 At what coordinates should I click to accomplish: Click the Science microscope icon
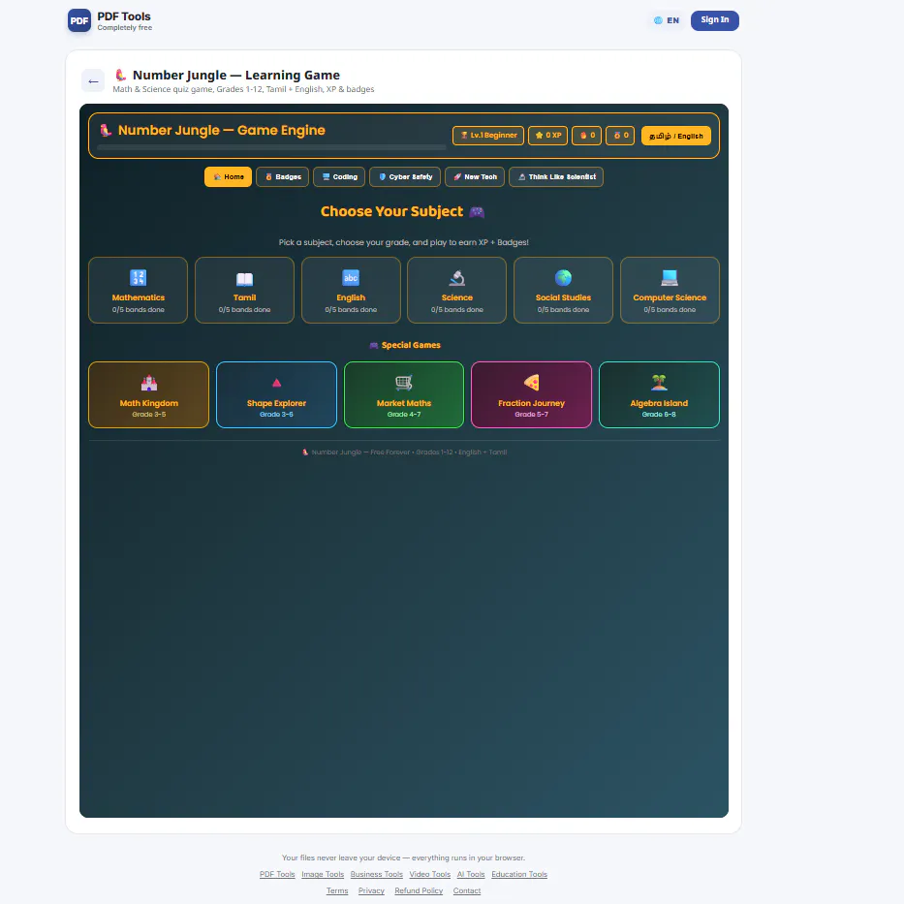[456, 278]
